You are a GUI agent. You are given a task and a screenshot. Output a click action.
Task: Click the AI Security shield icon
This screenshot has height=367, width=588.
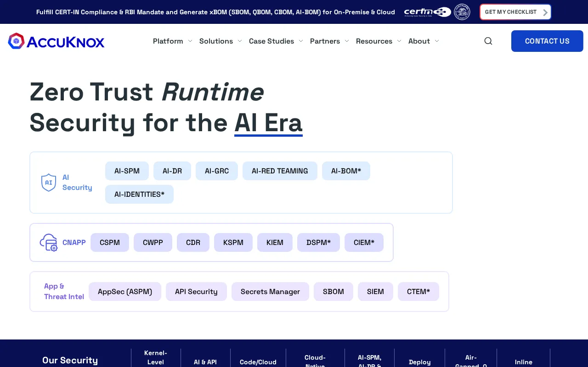click(49, 183)
